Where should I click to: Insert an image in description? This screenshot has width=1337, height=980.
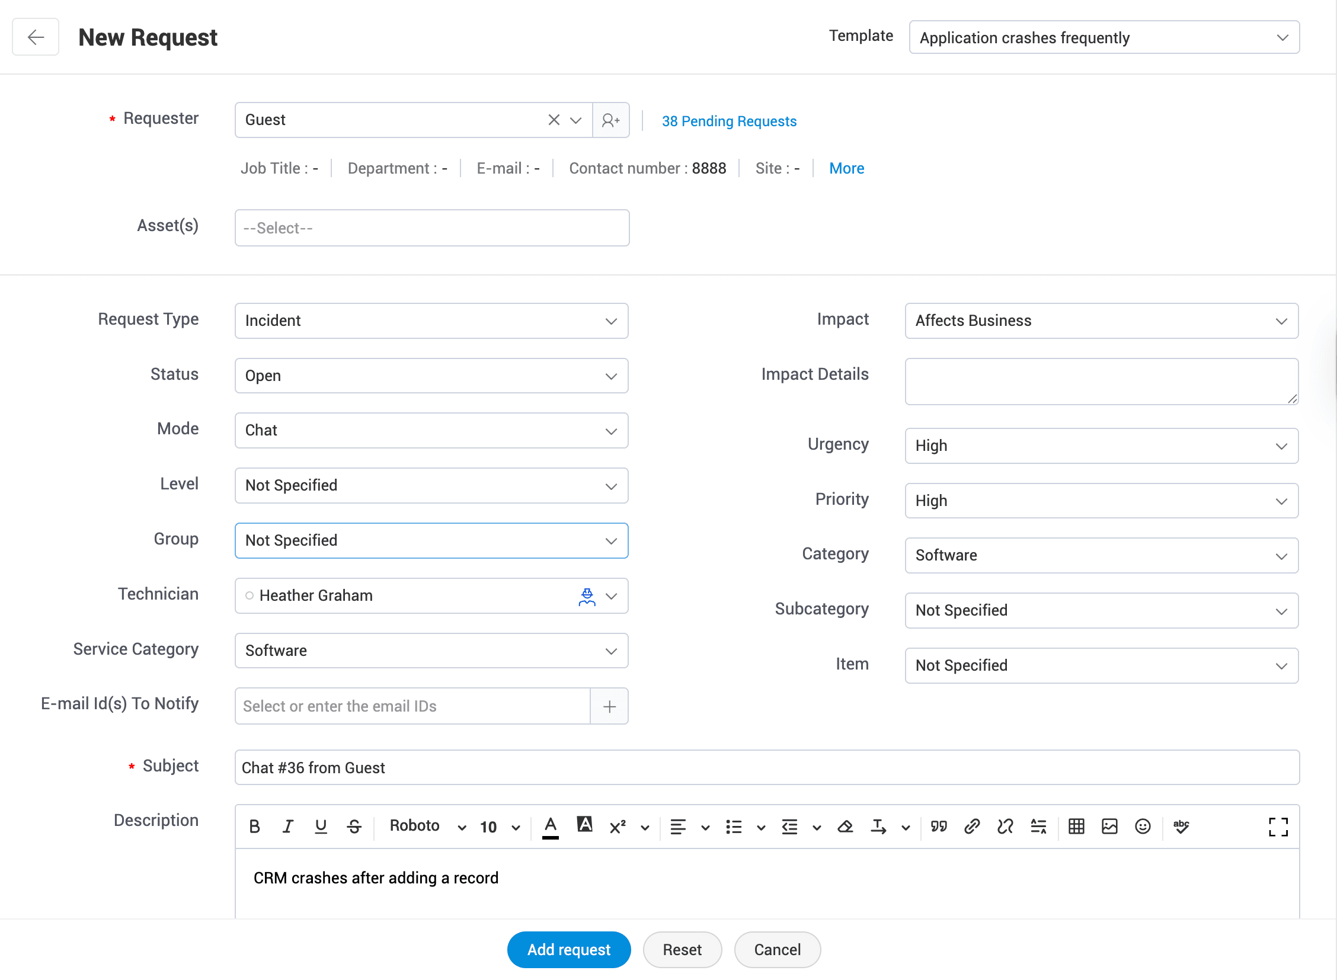click(1109, 827)
